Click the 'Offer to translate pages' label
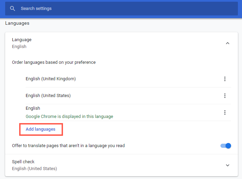Image resolution: width=242 pixels, height=179 pixels. tap(68, 146)
